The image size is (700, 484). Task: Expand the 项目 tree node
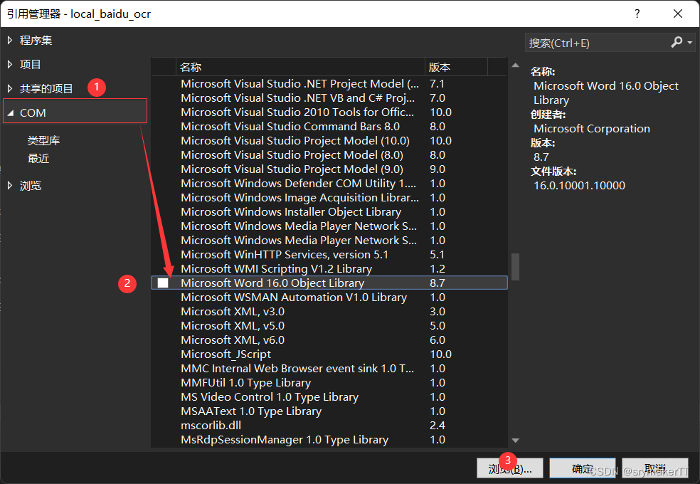pos(10,64)
